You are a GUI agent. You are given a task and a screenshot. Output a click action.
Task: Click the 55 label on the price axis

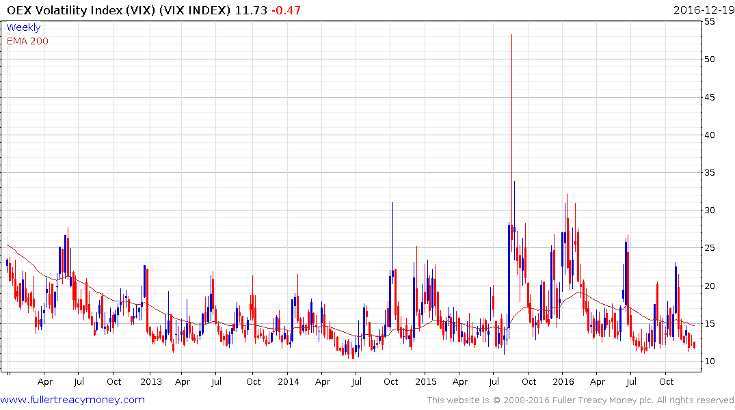(709, 22)
